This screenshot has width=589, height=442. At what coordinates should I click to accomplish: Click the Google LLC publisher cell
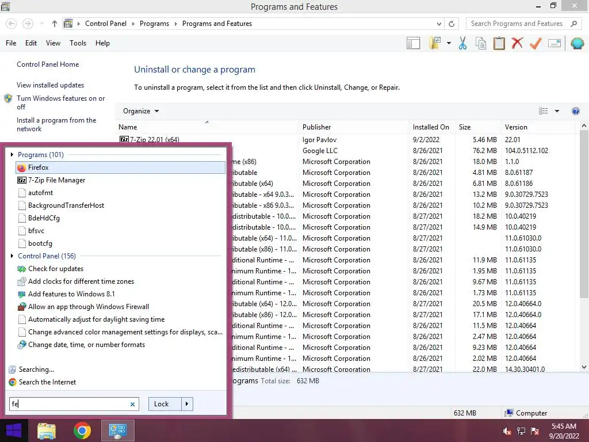pyautogui.click(x=320, y=151)
